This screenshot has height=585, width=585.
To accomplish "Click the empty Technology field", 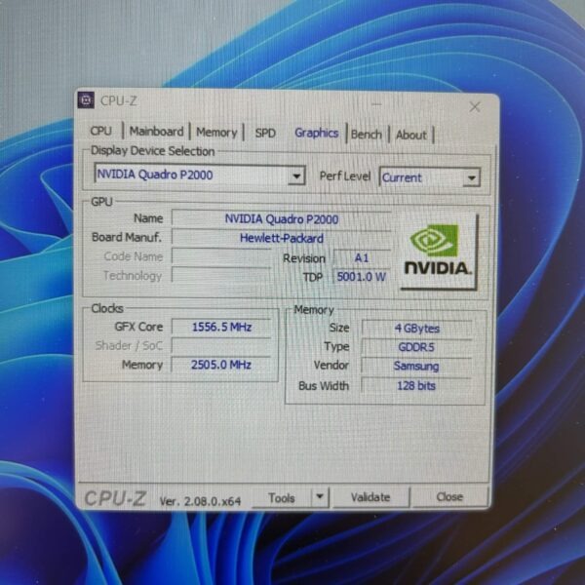I will [x=221, y=276].
